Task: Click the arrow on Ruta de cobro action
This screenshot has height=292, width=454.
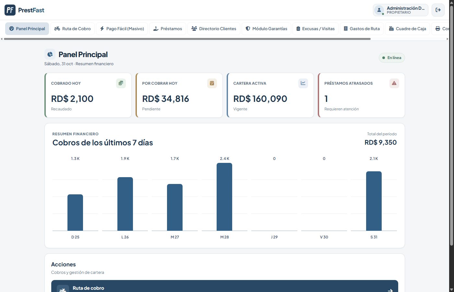Action: [x=390, y=290]
